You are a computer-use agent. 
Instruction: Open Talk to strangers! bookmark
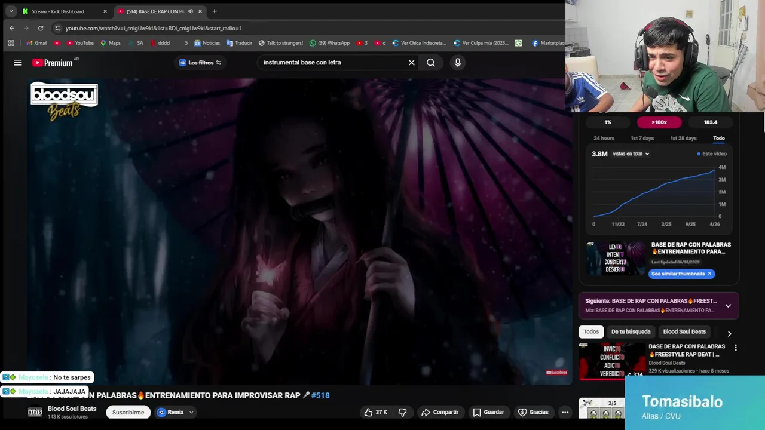click(280, 43)
